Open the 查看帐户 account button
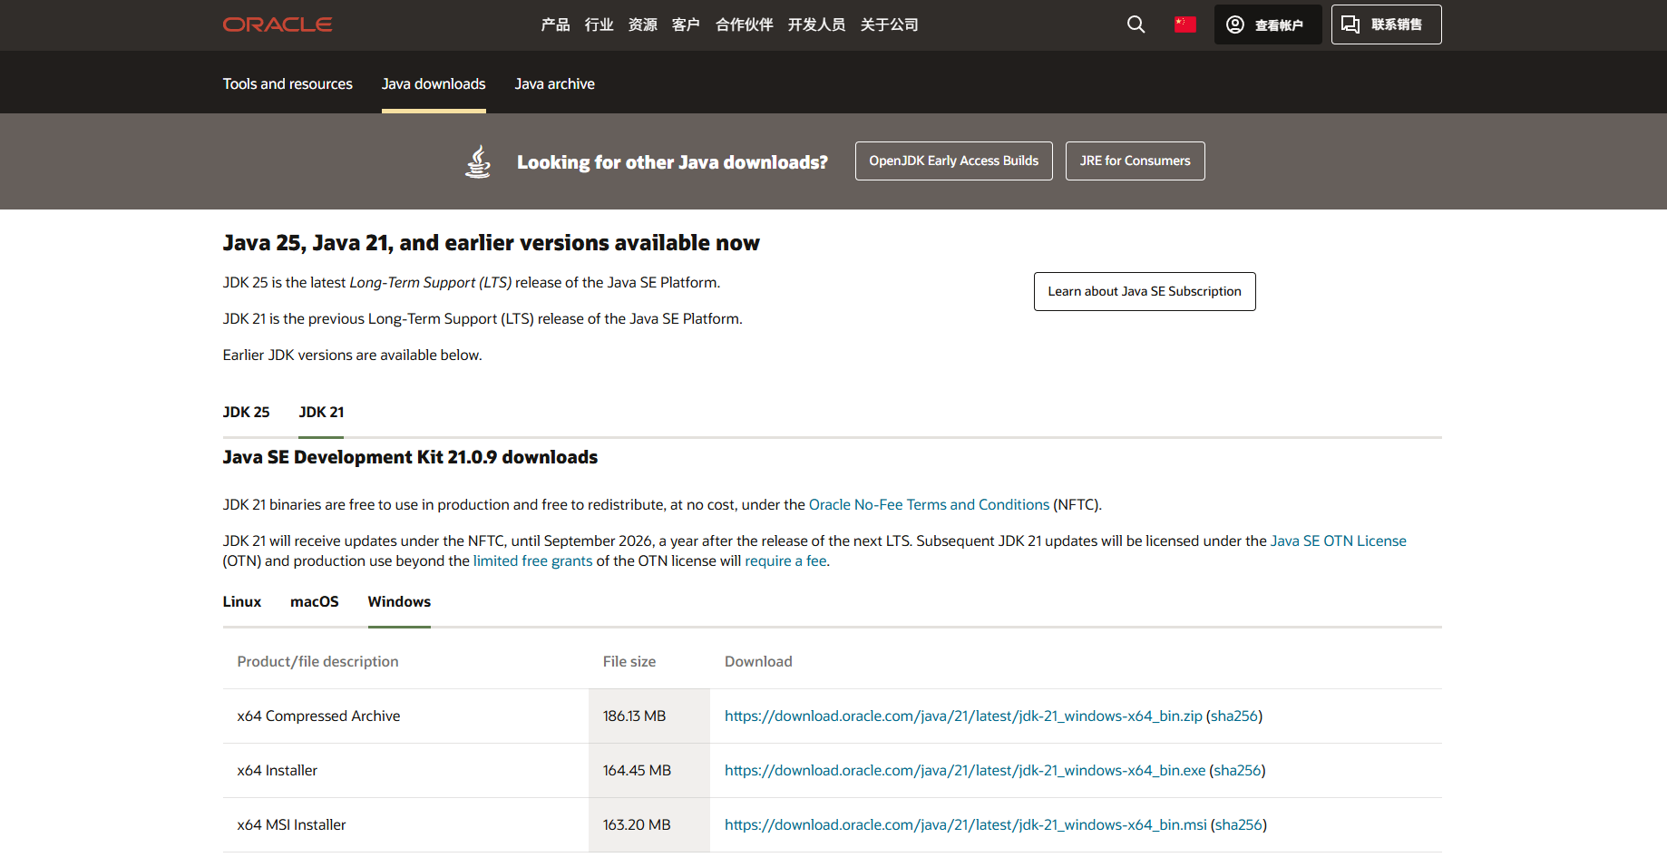The width and height of the screenshot is (1667, 867). [x=1267, y=24]
